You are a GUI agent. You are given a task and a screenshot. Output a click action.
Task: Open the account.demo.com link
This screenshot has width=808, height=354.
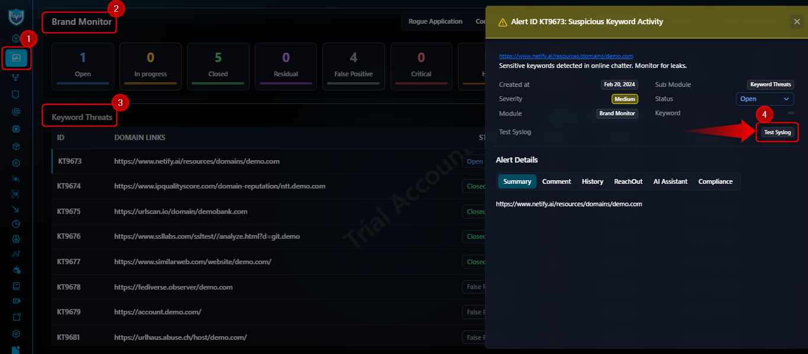point(157,312)
